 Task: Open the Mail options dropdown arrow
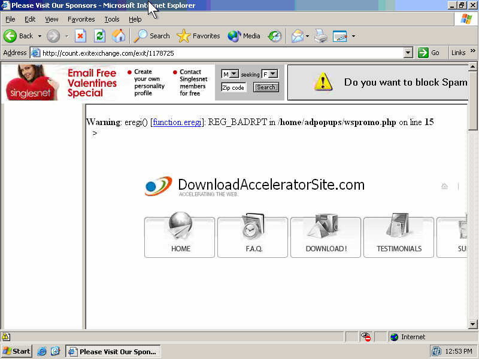[307, 36]
